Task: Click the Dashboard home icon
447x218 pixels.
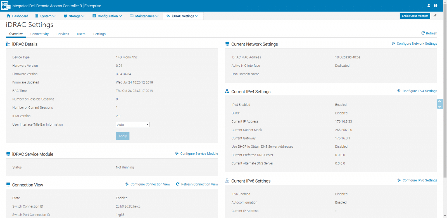Action: (x=9, y=16)
